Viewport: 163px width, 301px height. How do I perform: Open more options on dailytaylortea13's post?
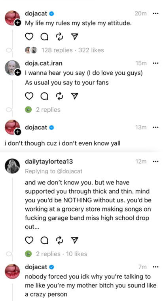155,162
